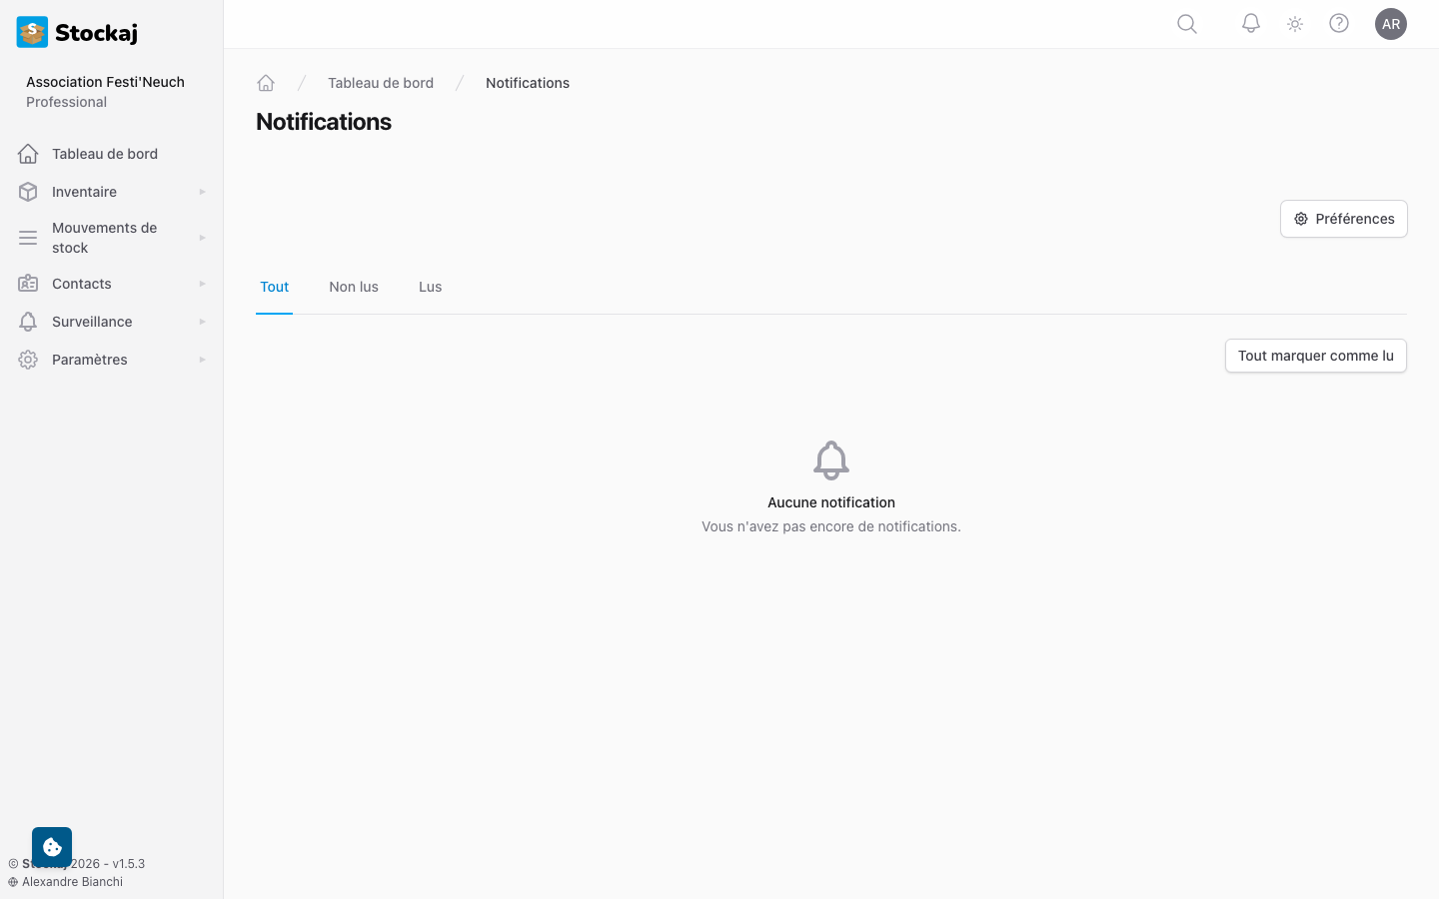1439x899 pixels.
Task: Click the "Vous n'avez pas encore de notifications." text
Action: coord(831,526)
